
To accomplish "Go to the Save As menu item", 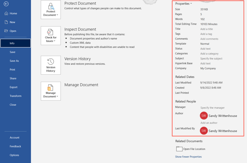I will coord(14,61).
